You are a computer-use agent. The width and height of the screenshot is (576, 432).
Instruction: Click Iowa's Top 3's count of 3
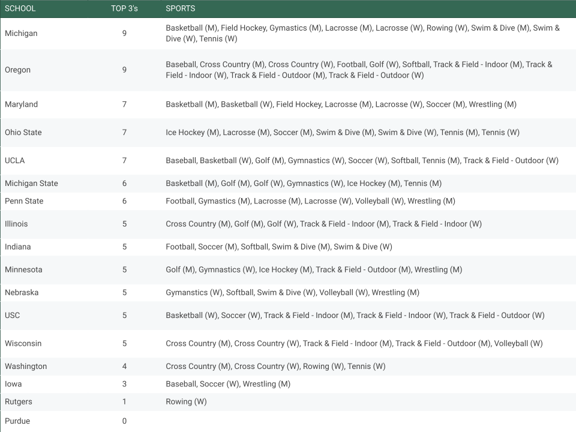(124, 384)
